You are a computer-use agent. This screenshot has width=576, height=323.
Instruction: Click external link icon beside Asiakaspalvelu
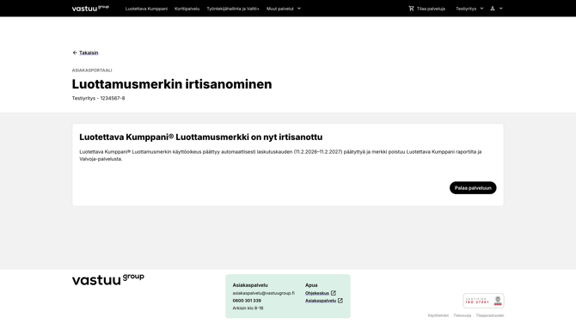[x=340, y=301]
